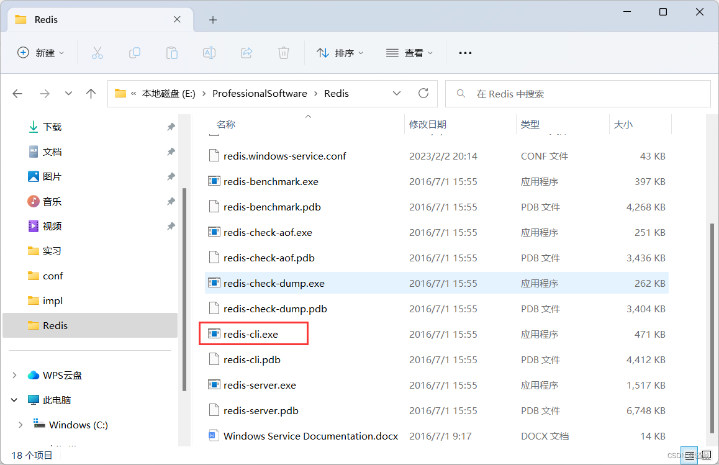The width and height of the screenshot is (719, 465).
Task: Add a new tab with plus button
Action: pos(213,20)
